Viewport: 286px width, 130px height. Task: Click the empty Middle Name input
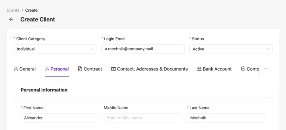point(143,118)
